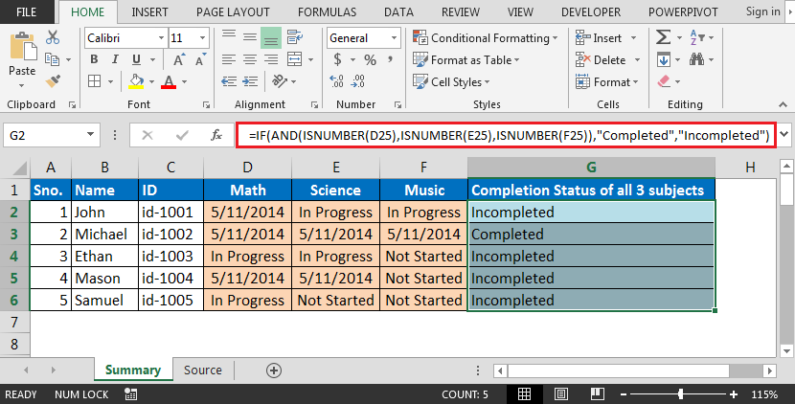
Task: Click the Copy icon
Action: [x=53, y=59]
